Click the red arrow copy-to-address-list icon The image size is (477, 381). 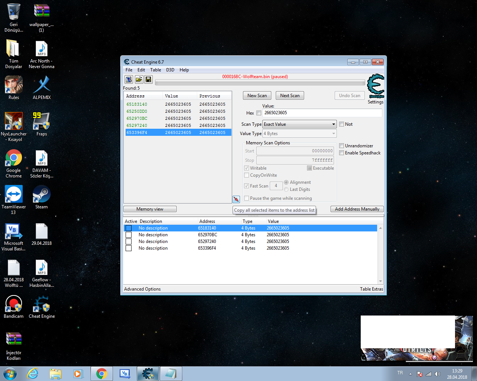pyautogui.click(x=236, y=199)
